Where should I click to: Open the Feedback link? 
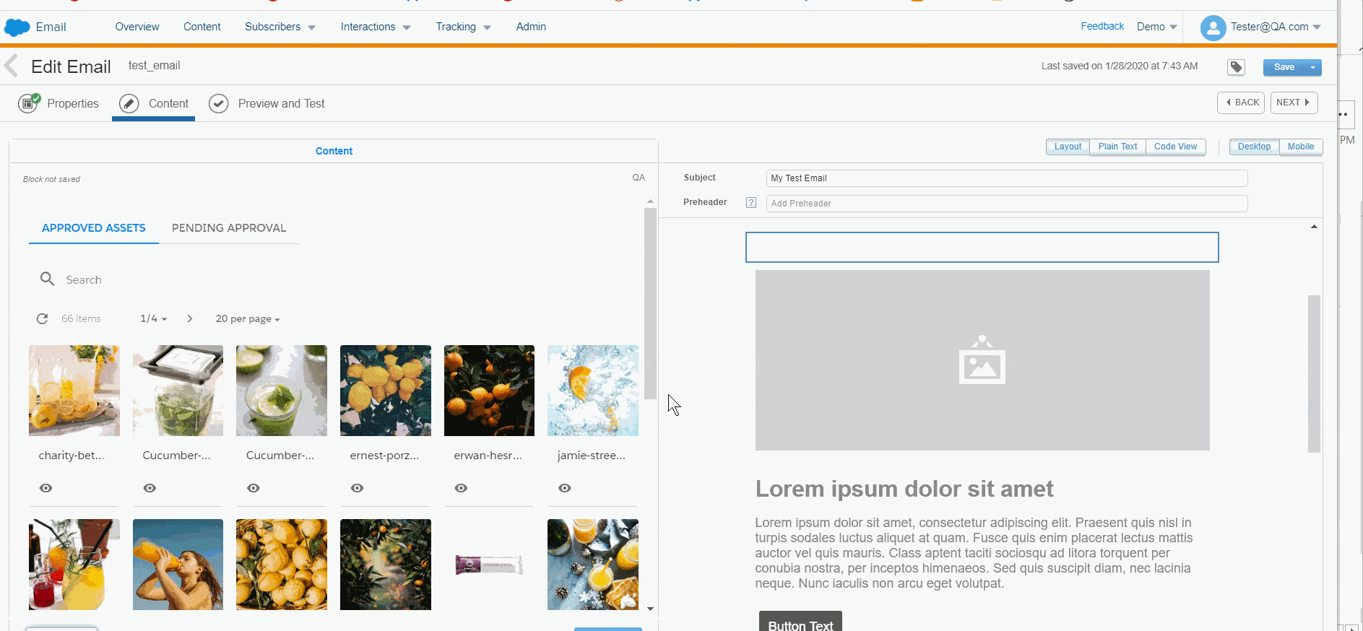[1102, 26]
